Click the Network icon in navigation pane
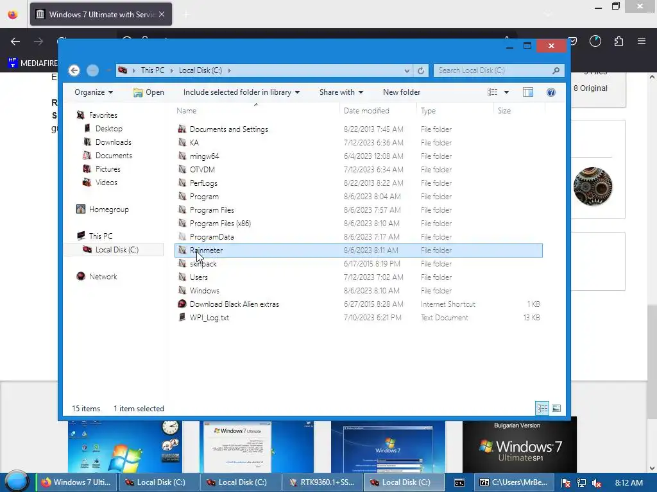Viewport: 657px width, 492px height. click(x=81, y=276)
